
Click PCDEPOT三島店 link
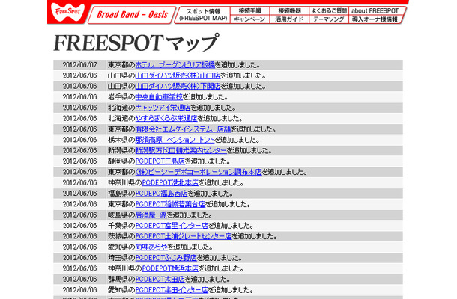[x=160, y=161]
